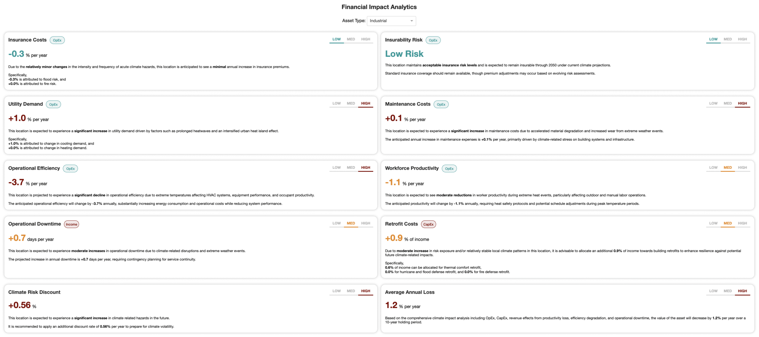The height and width of the screenshot is (337, 759).
Task: Select MED tab on Insurance Costs card
Action: [x=351, y=39]
